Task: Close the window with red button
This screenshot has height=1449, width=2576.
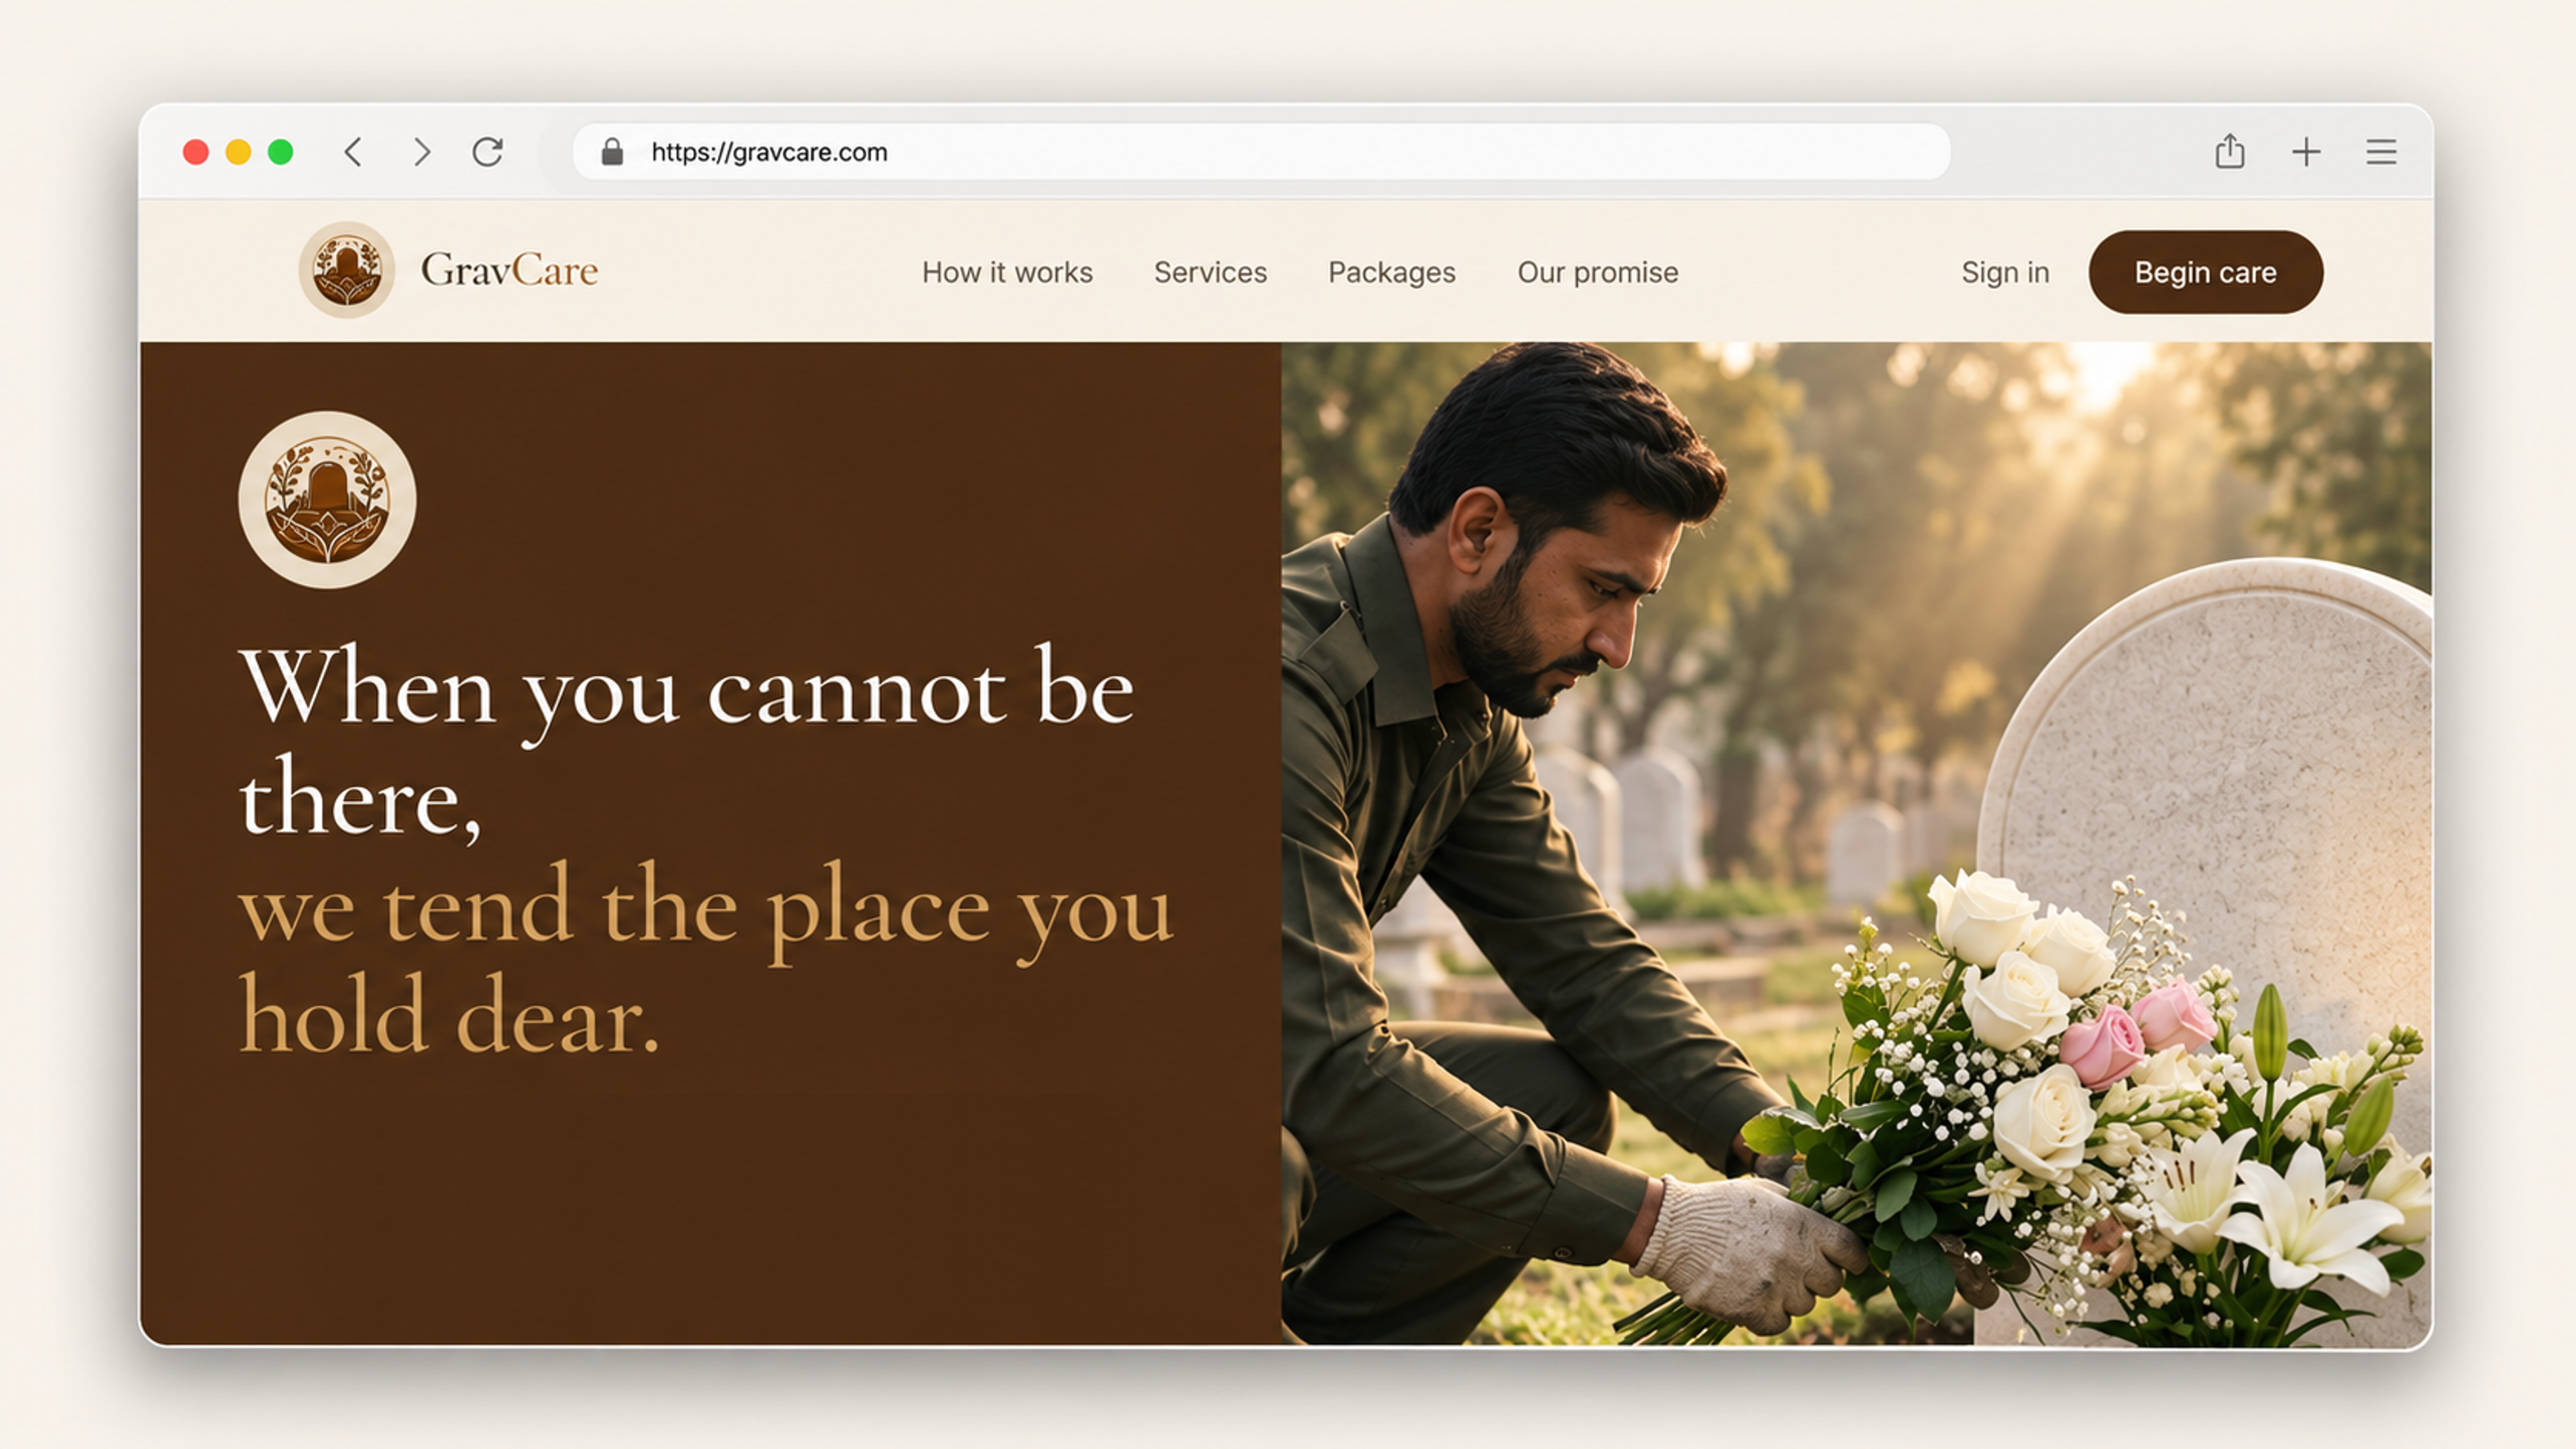Action: (196, 152)
